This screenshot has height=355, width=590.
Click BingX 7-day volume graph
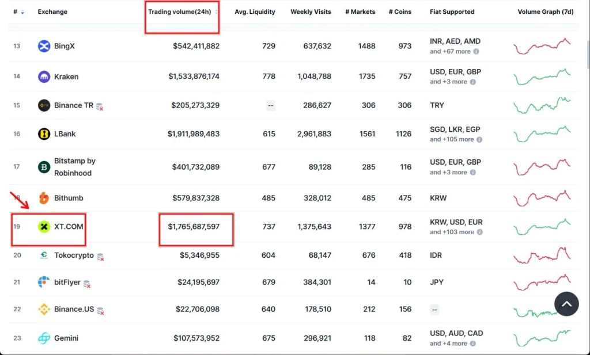tap(542, 46)
